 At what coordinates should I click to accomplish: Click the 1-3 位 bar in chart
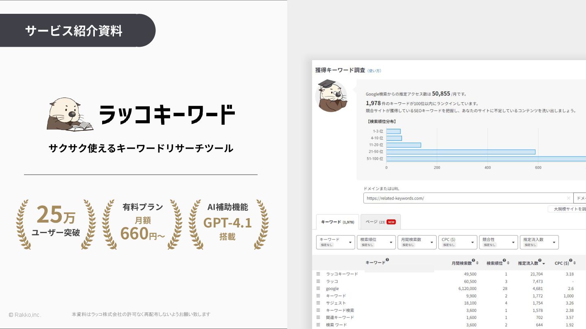[x=393, y=131]
